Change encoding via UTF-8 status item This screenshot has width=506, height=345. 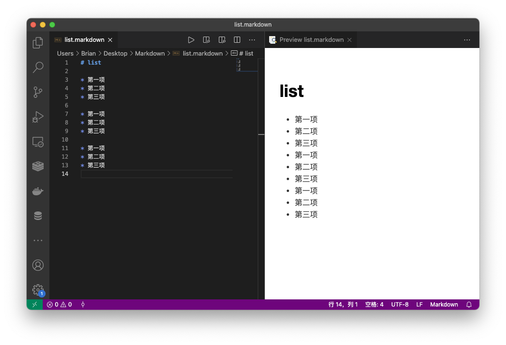[x=400, y=304]
